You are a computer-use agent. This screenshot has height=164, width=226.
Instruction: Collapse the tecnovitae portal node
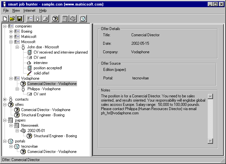click(11, 146)
